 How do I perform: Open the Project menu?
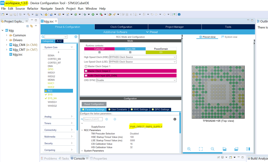coord(71,9)
